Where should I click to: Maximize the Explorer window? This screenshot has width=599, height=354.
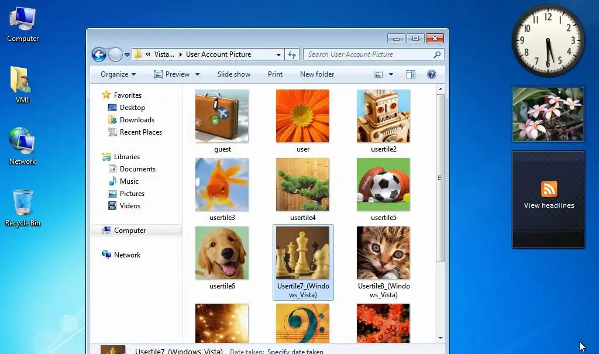[x=415, y=38]
